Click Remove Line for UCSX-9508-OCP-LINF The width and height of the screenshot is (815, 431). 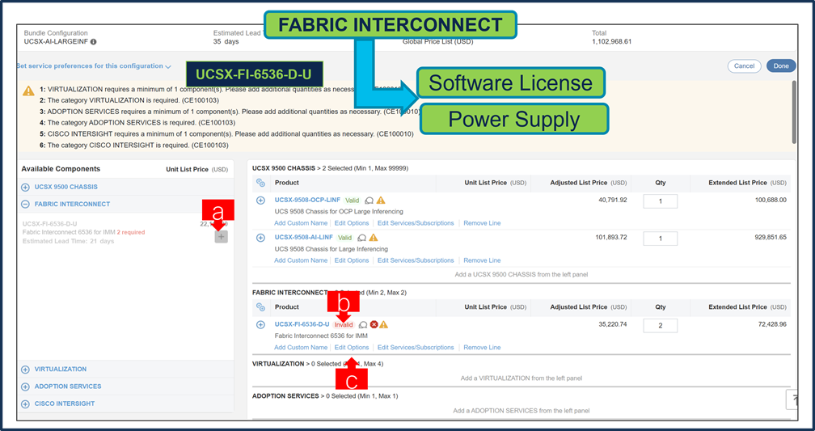pos(483,223)
